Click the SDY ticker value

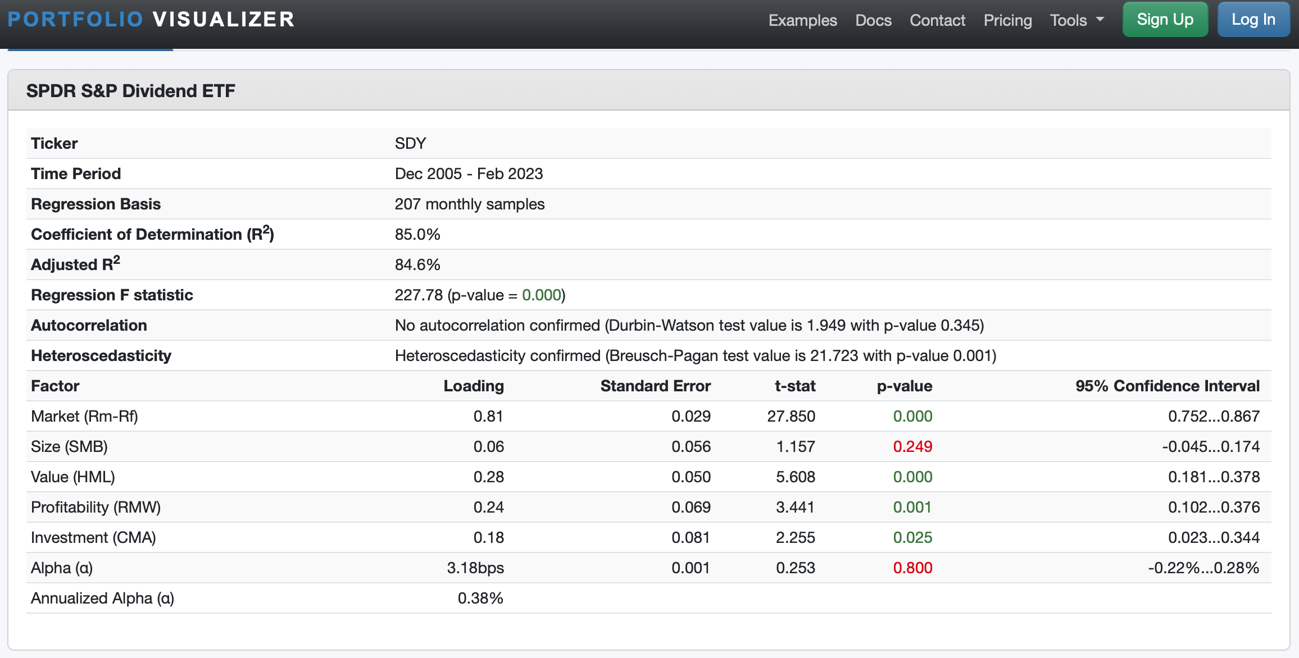click(410, 143)
